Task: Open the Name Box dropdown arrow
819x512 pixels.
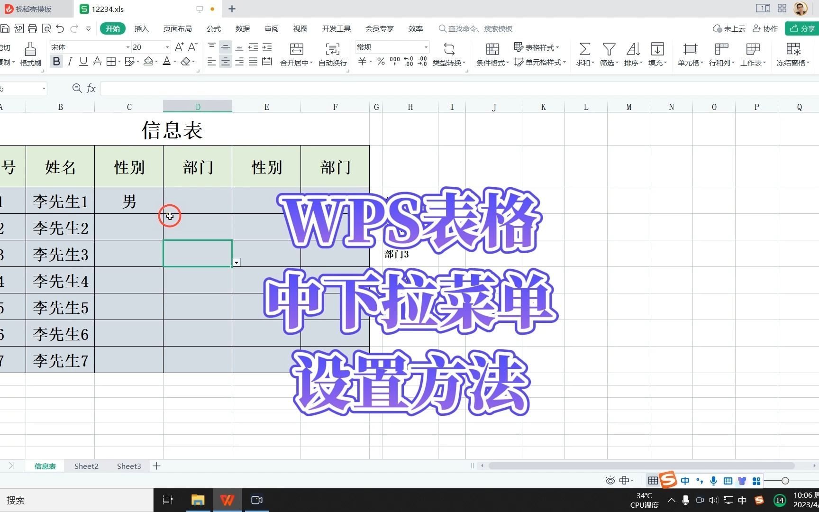Action: 44,88
